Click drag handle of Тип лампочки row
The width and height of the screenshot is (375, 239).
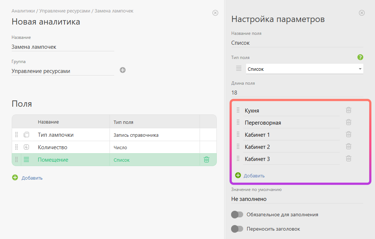coord(16,135)
